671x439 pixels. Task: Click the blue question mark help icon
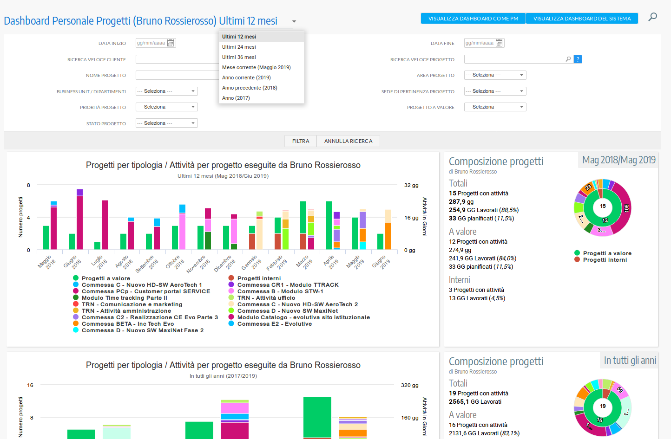click(577, 59)
